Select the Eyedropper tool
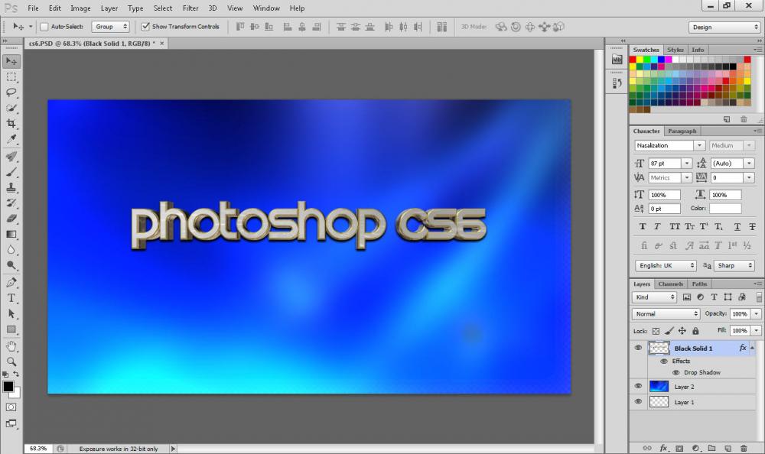The height and width of the screenshot is (454, 765). click(x=11, y=139)
